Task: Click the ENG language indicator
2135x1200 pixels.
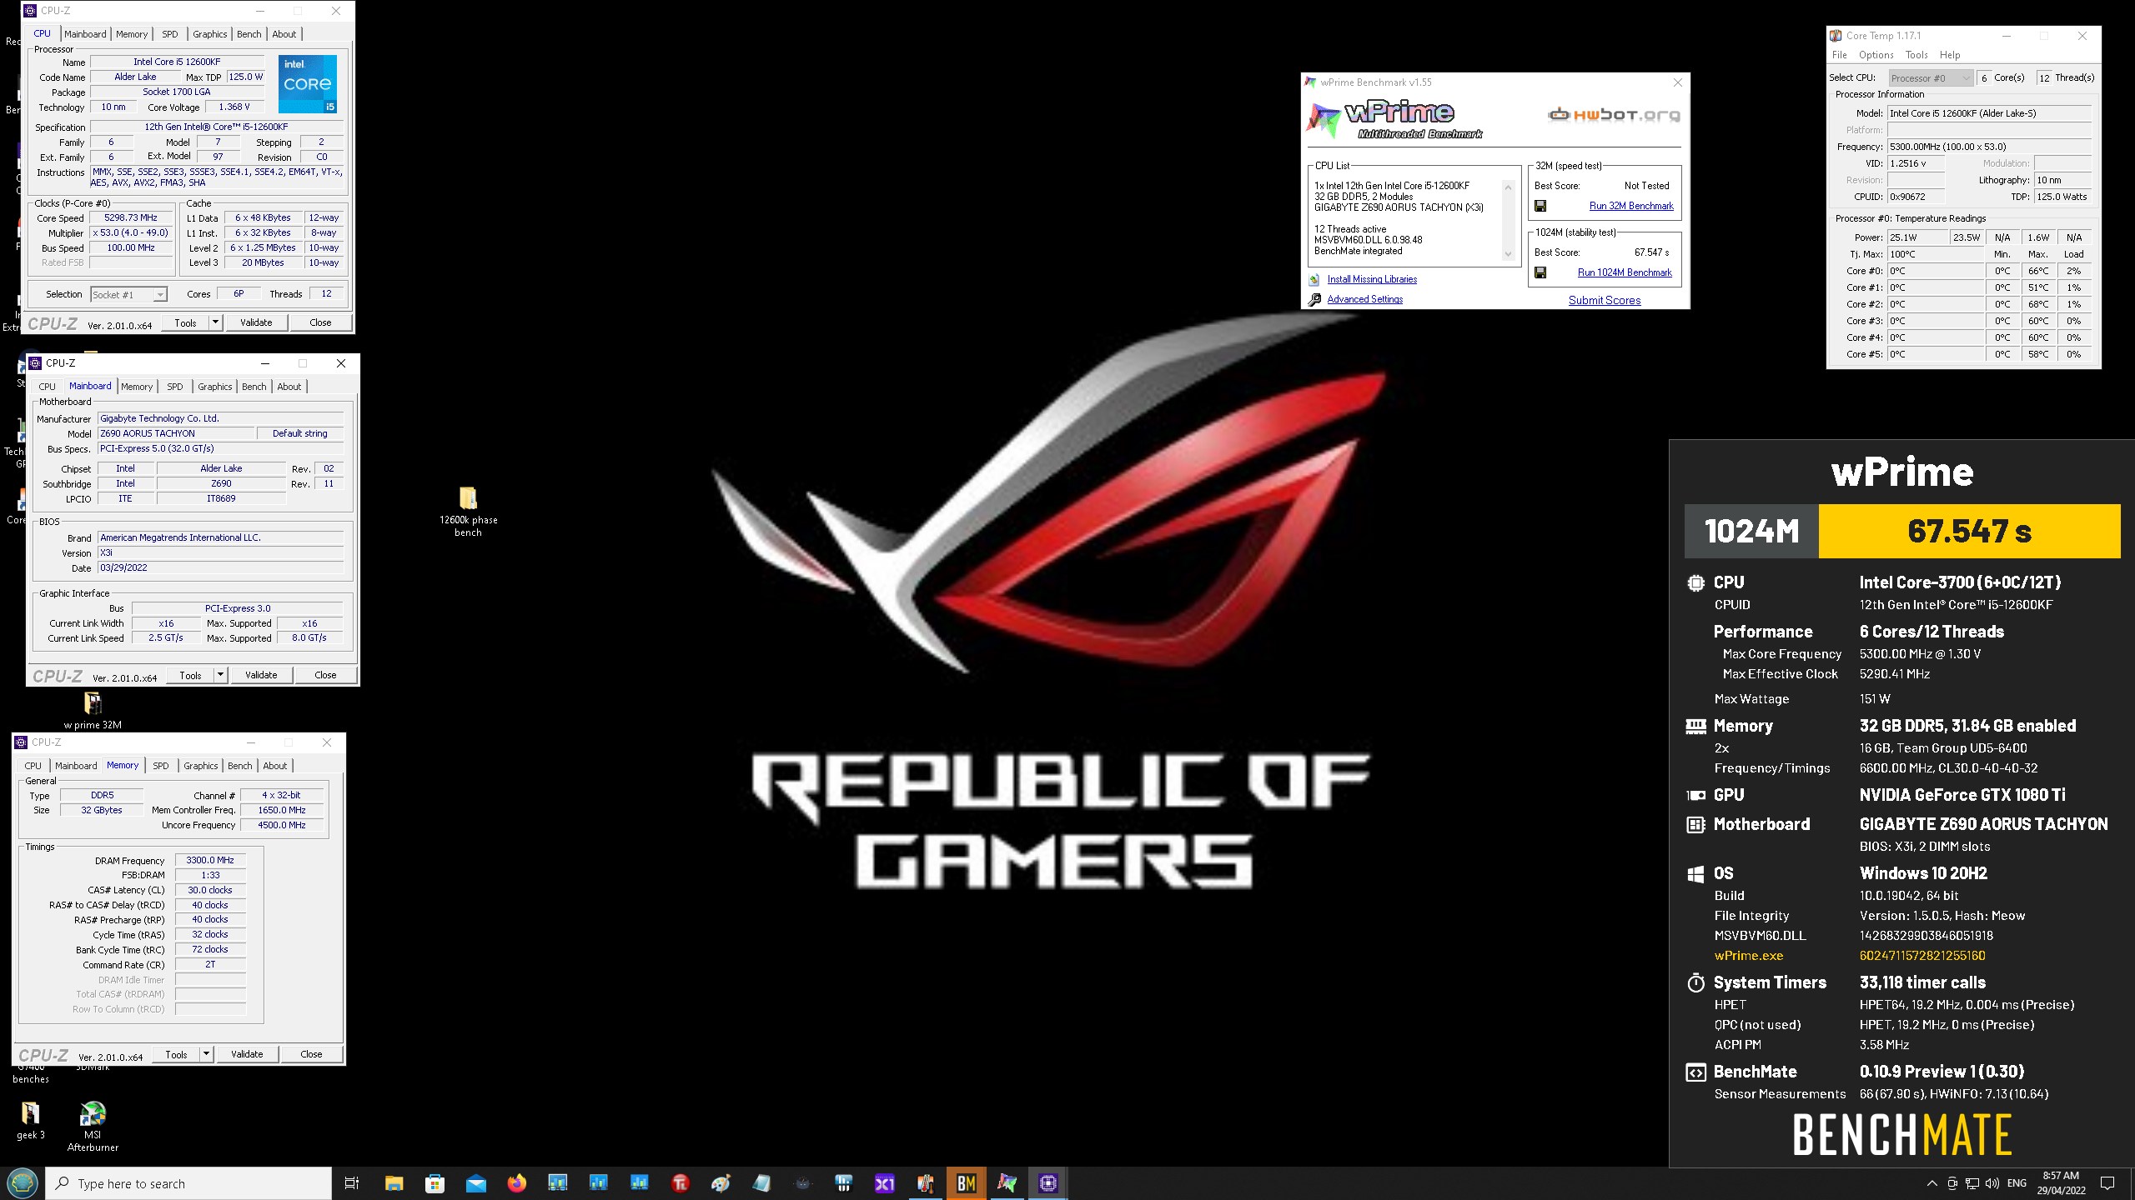Action: (x=2017, y=1183)
